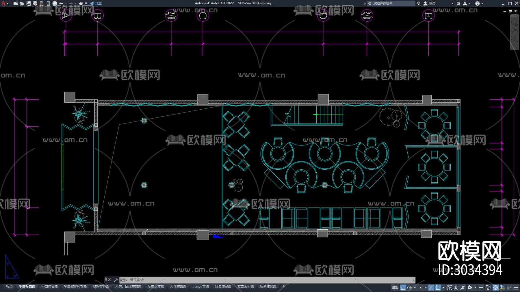The image size is (520, 292).
Task: Open the 天花布置图 layout tab
Action: coord(178,287)
